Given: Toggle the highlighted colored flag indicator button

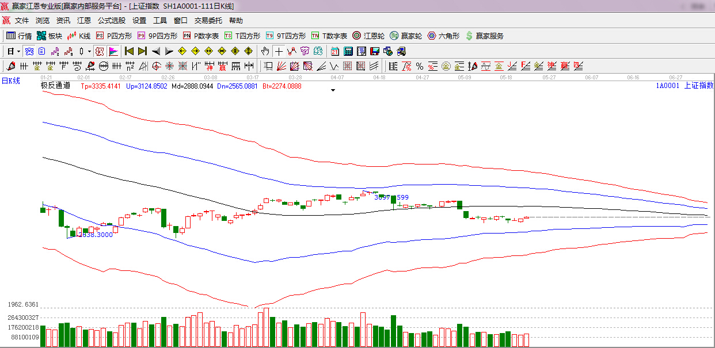Looking at the screenshot, I should click(113, 51).
